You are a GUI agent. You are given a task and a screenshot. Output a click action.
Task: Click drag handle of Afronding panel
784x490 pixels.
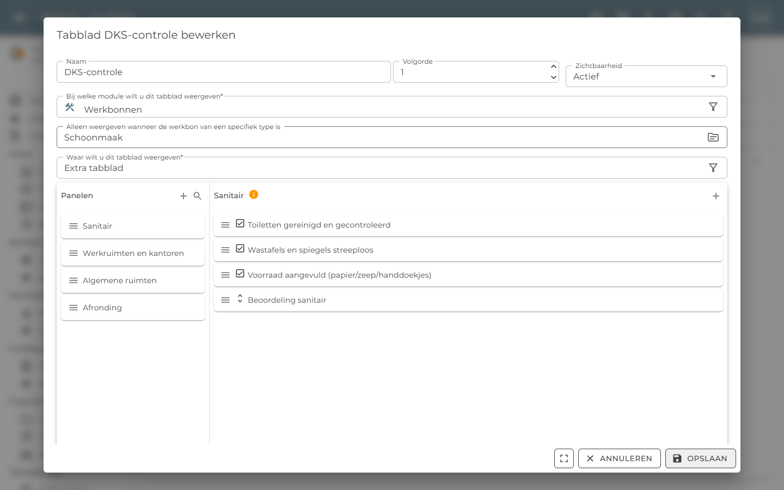73,308
